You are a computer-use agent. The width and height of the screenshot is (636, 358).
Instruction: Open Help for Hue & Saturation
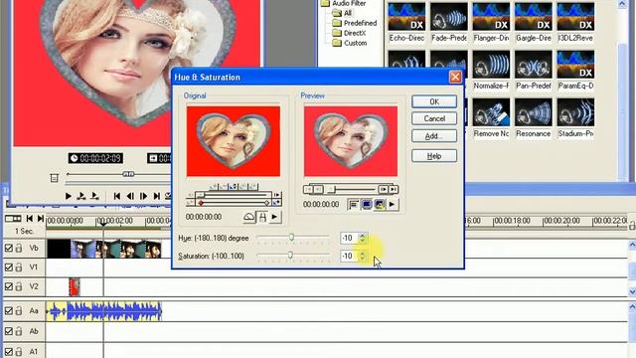[434, 156]
